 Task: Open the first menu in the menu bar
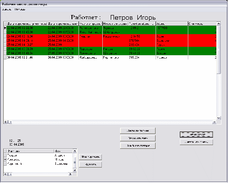pyautogui.click(x=7, y=9)
